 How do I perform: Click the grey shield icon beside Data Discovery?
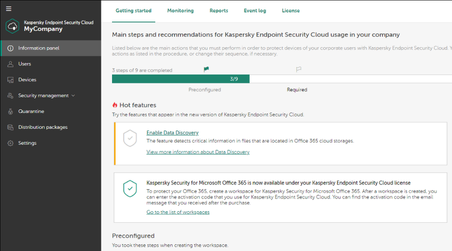pyautogui.click(x=130, y=138)
